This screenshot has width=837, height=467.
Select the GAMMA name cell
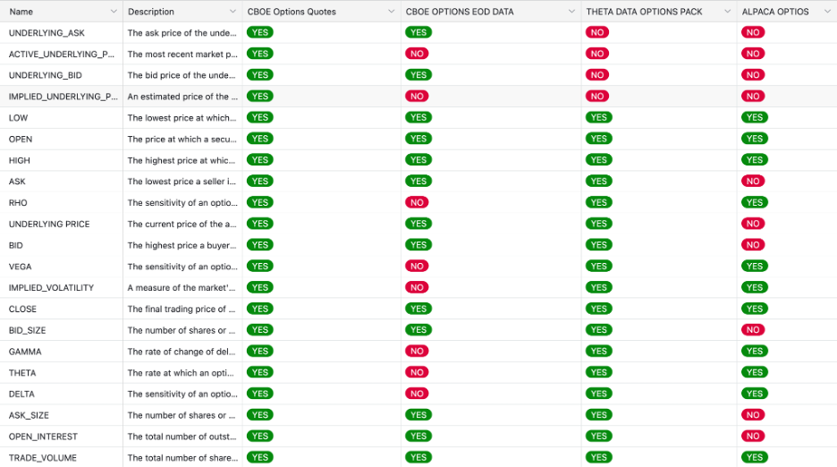pos(62,352)
